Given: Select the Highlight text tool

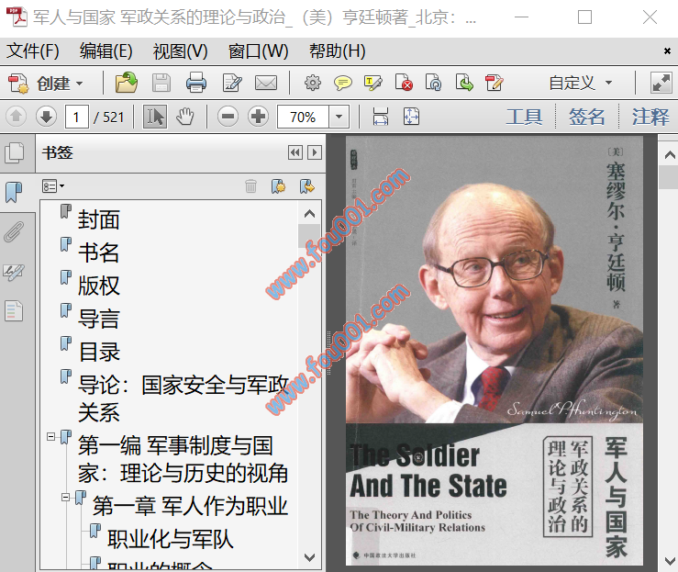Looking at the screenshot, I should [373, 83].
